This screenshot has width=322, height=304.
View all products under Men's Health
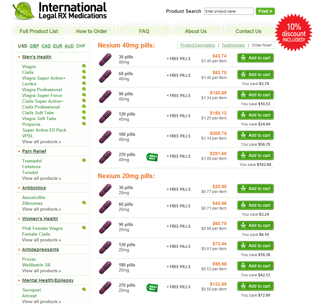coord(41,142)
